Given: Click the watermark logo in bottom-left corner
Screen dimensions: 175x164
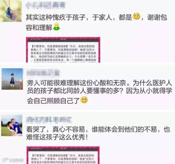Looking at the screenshot, I should 13,160.
